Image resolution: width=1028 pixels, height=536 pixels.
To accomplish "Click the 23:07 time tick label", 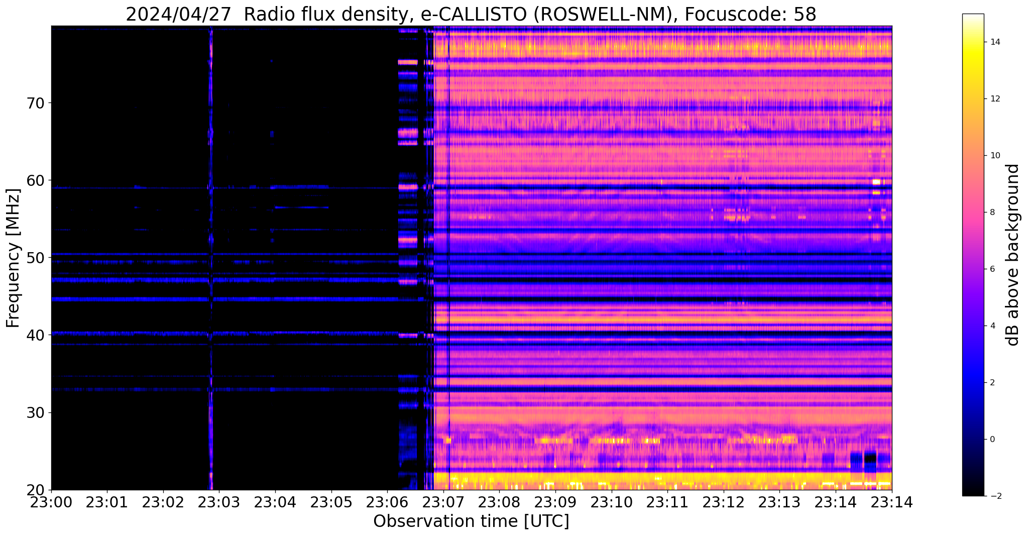I will click(x=443, y=501).
